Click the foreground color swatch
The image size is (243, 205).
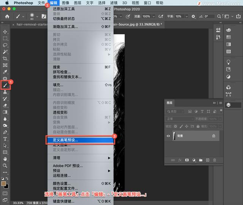pos(4,184)
